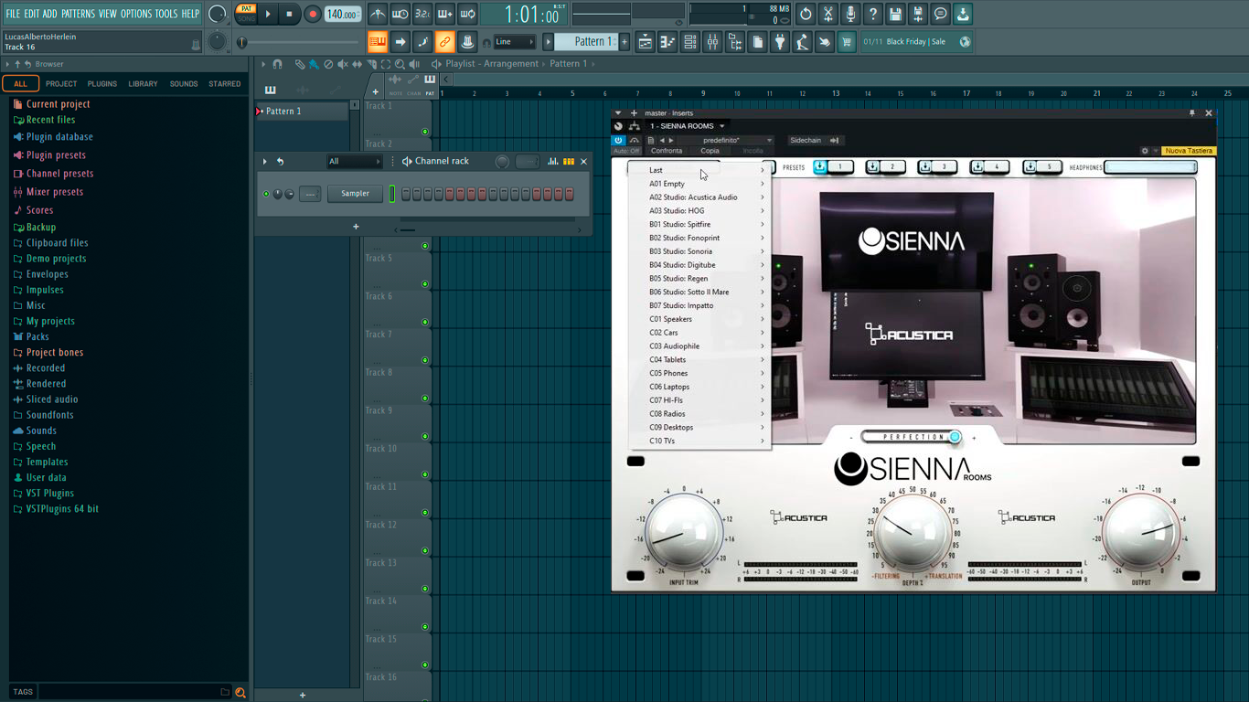Click the Black Friday Sale news banner

click(x=918, y=42)
